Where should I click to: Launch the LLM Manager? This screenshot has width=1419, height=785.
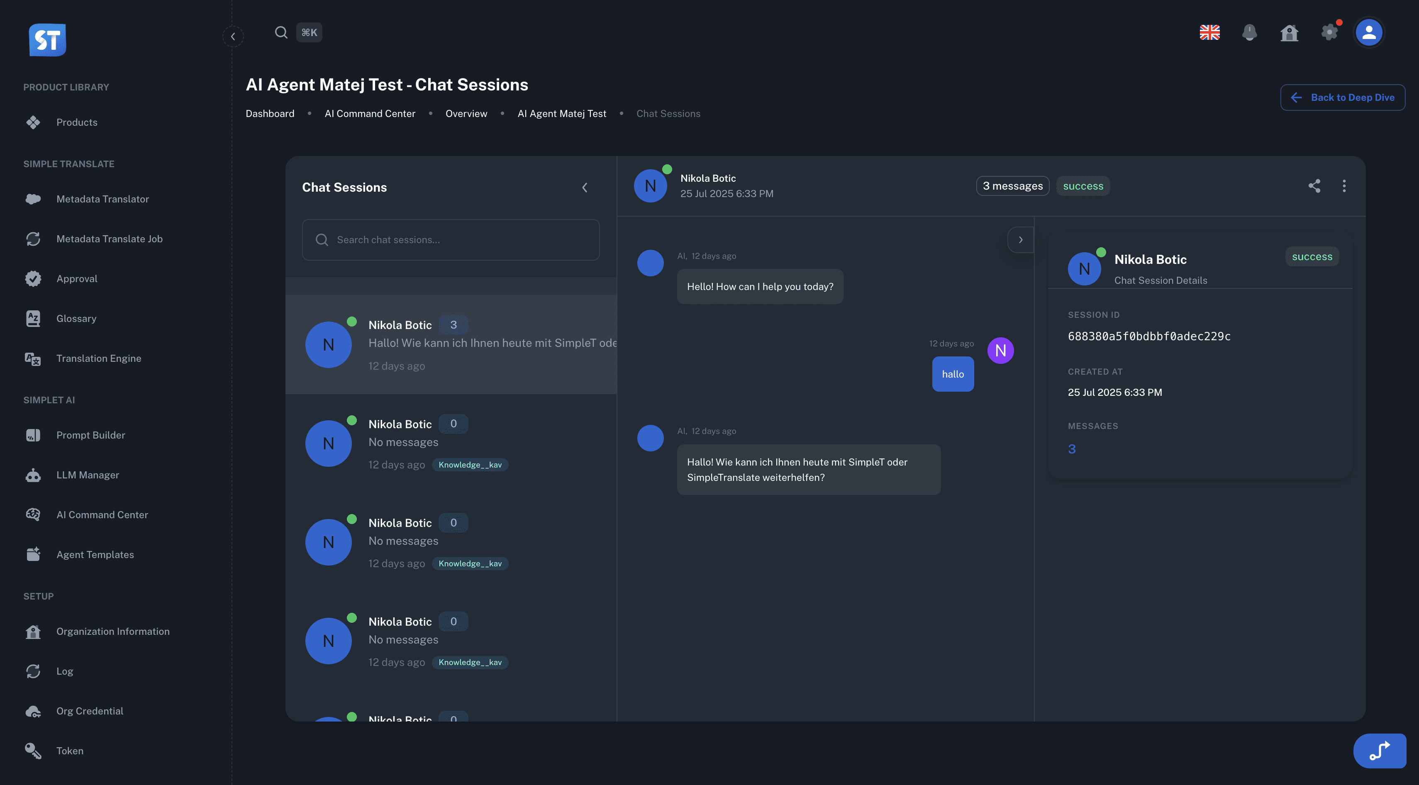point(88,474)
